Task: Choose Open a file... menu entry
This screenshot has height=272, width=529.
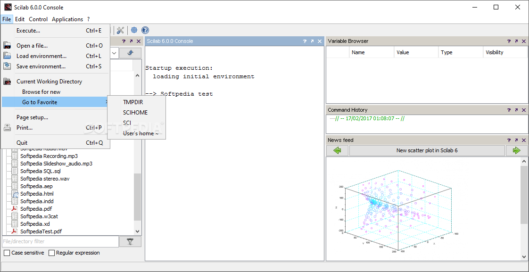Action: [x=55, y=46]
